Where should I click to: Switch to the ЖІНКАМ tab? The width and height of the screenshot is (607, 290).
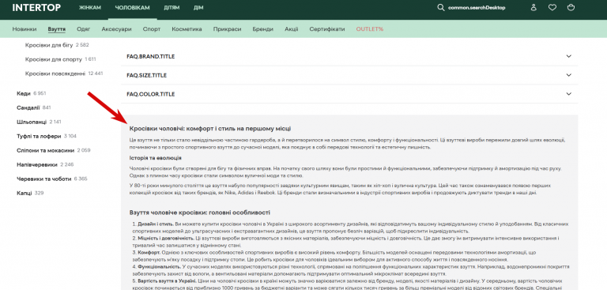pos(90,8)
